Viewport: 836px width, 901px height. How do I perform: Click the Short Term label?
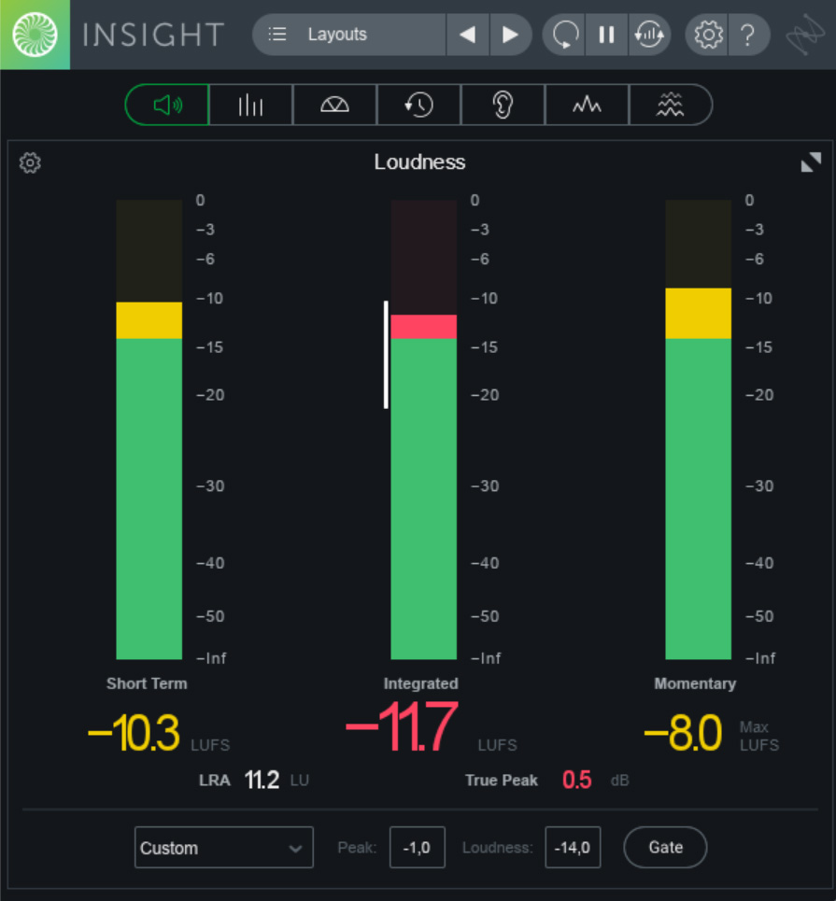click(147, 683)
